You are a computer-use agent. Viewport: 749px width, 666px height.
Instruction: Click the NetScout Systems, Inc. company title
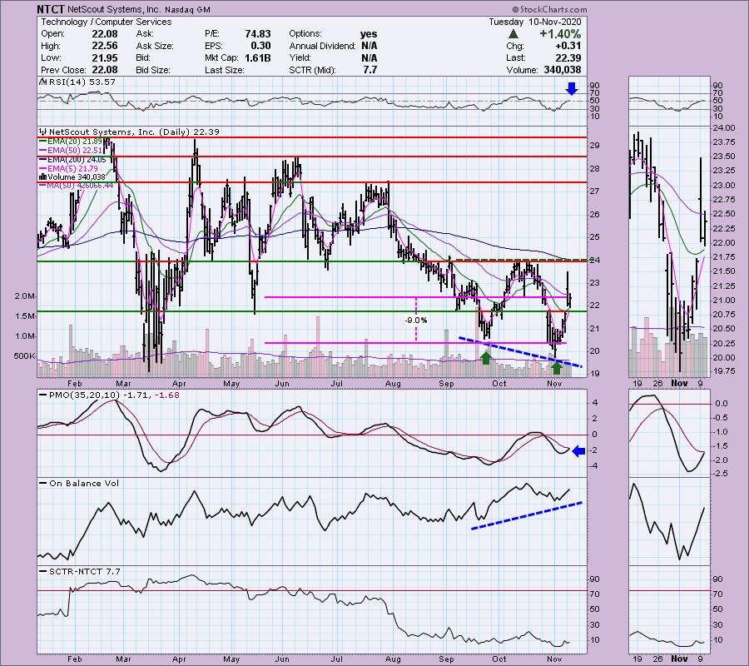click(x=114, y=9)
